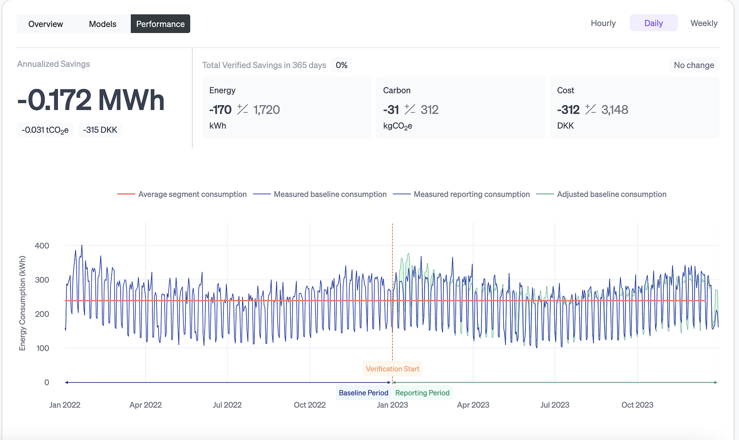Select the Performance tab

[x=160, y=24]
